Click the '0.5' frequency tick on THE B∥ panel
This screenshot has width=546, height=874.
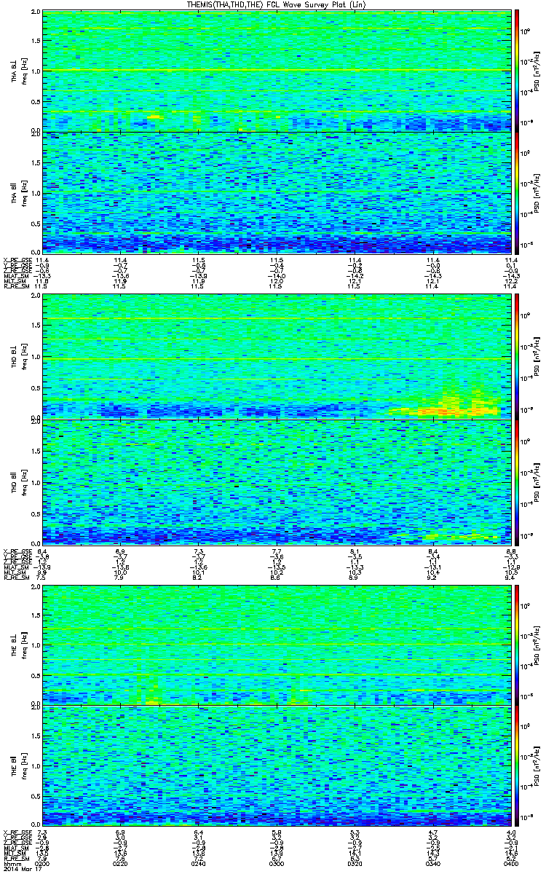coord(34,796)
